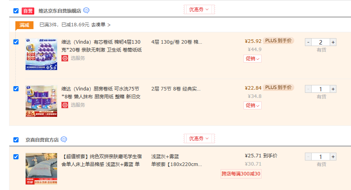This screenshot has width=351, height=190.
Task: Click spec text 单被套【180x220cm
Action: (x=176, y=164)
